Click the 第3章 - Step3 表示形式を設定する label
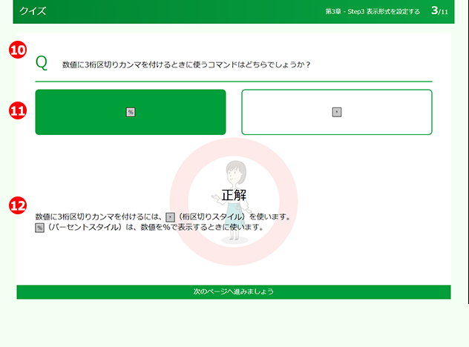Image resolution: width=469 pixels, height=347 pixels. [x=373, y=12]
